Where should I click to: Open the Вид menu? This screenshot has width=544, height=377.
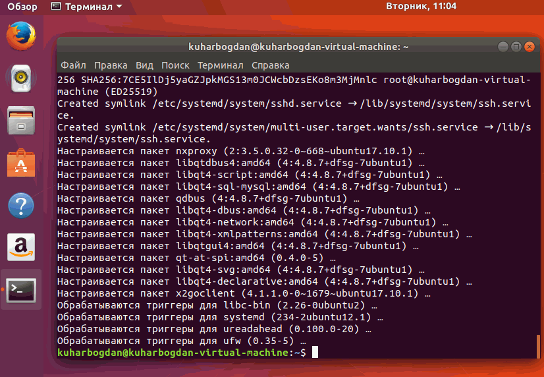coord(144,65)
